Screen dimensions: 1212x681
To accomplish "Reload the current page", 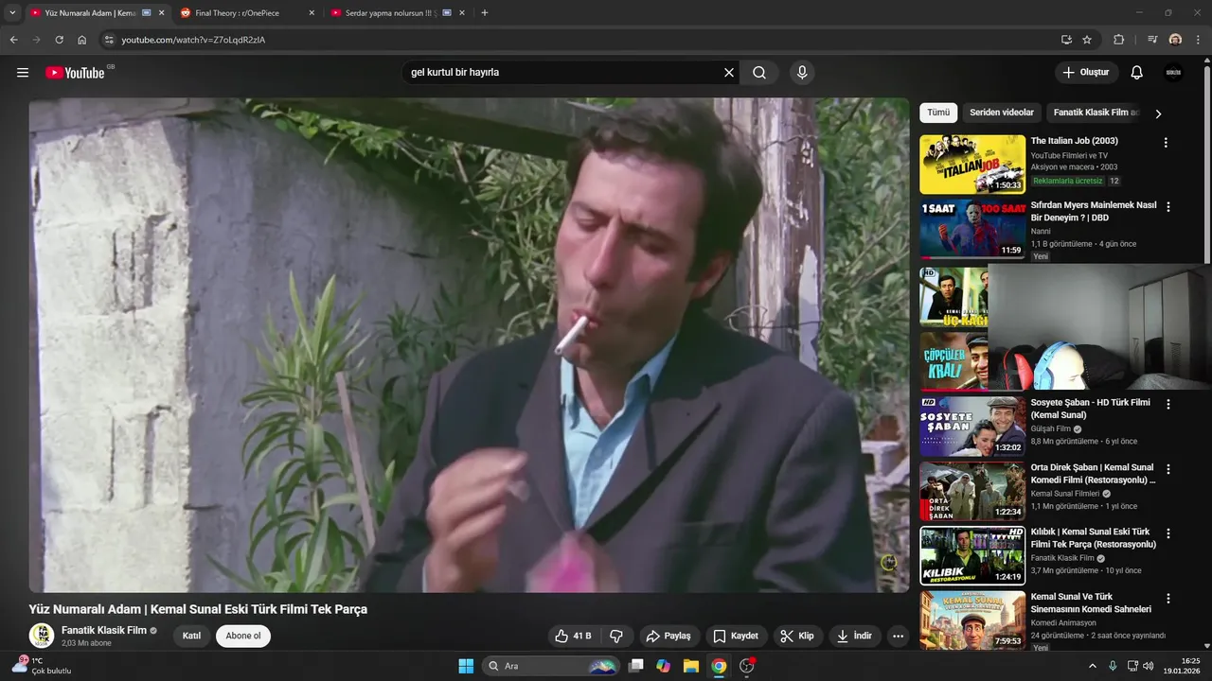I will pyautogui.click(x=59, y=40).
